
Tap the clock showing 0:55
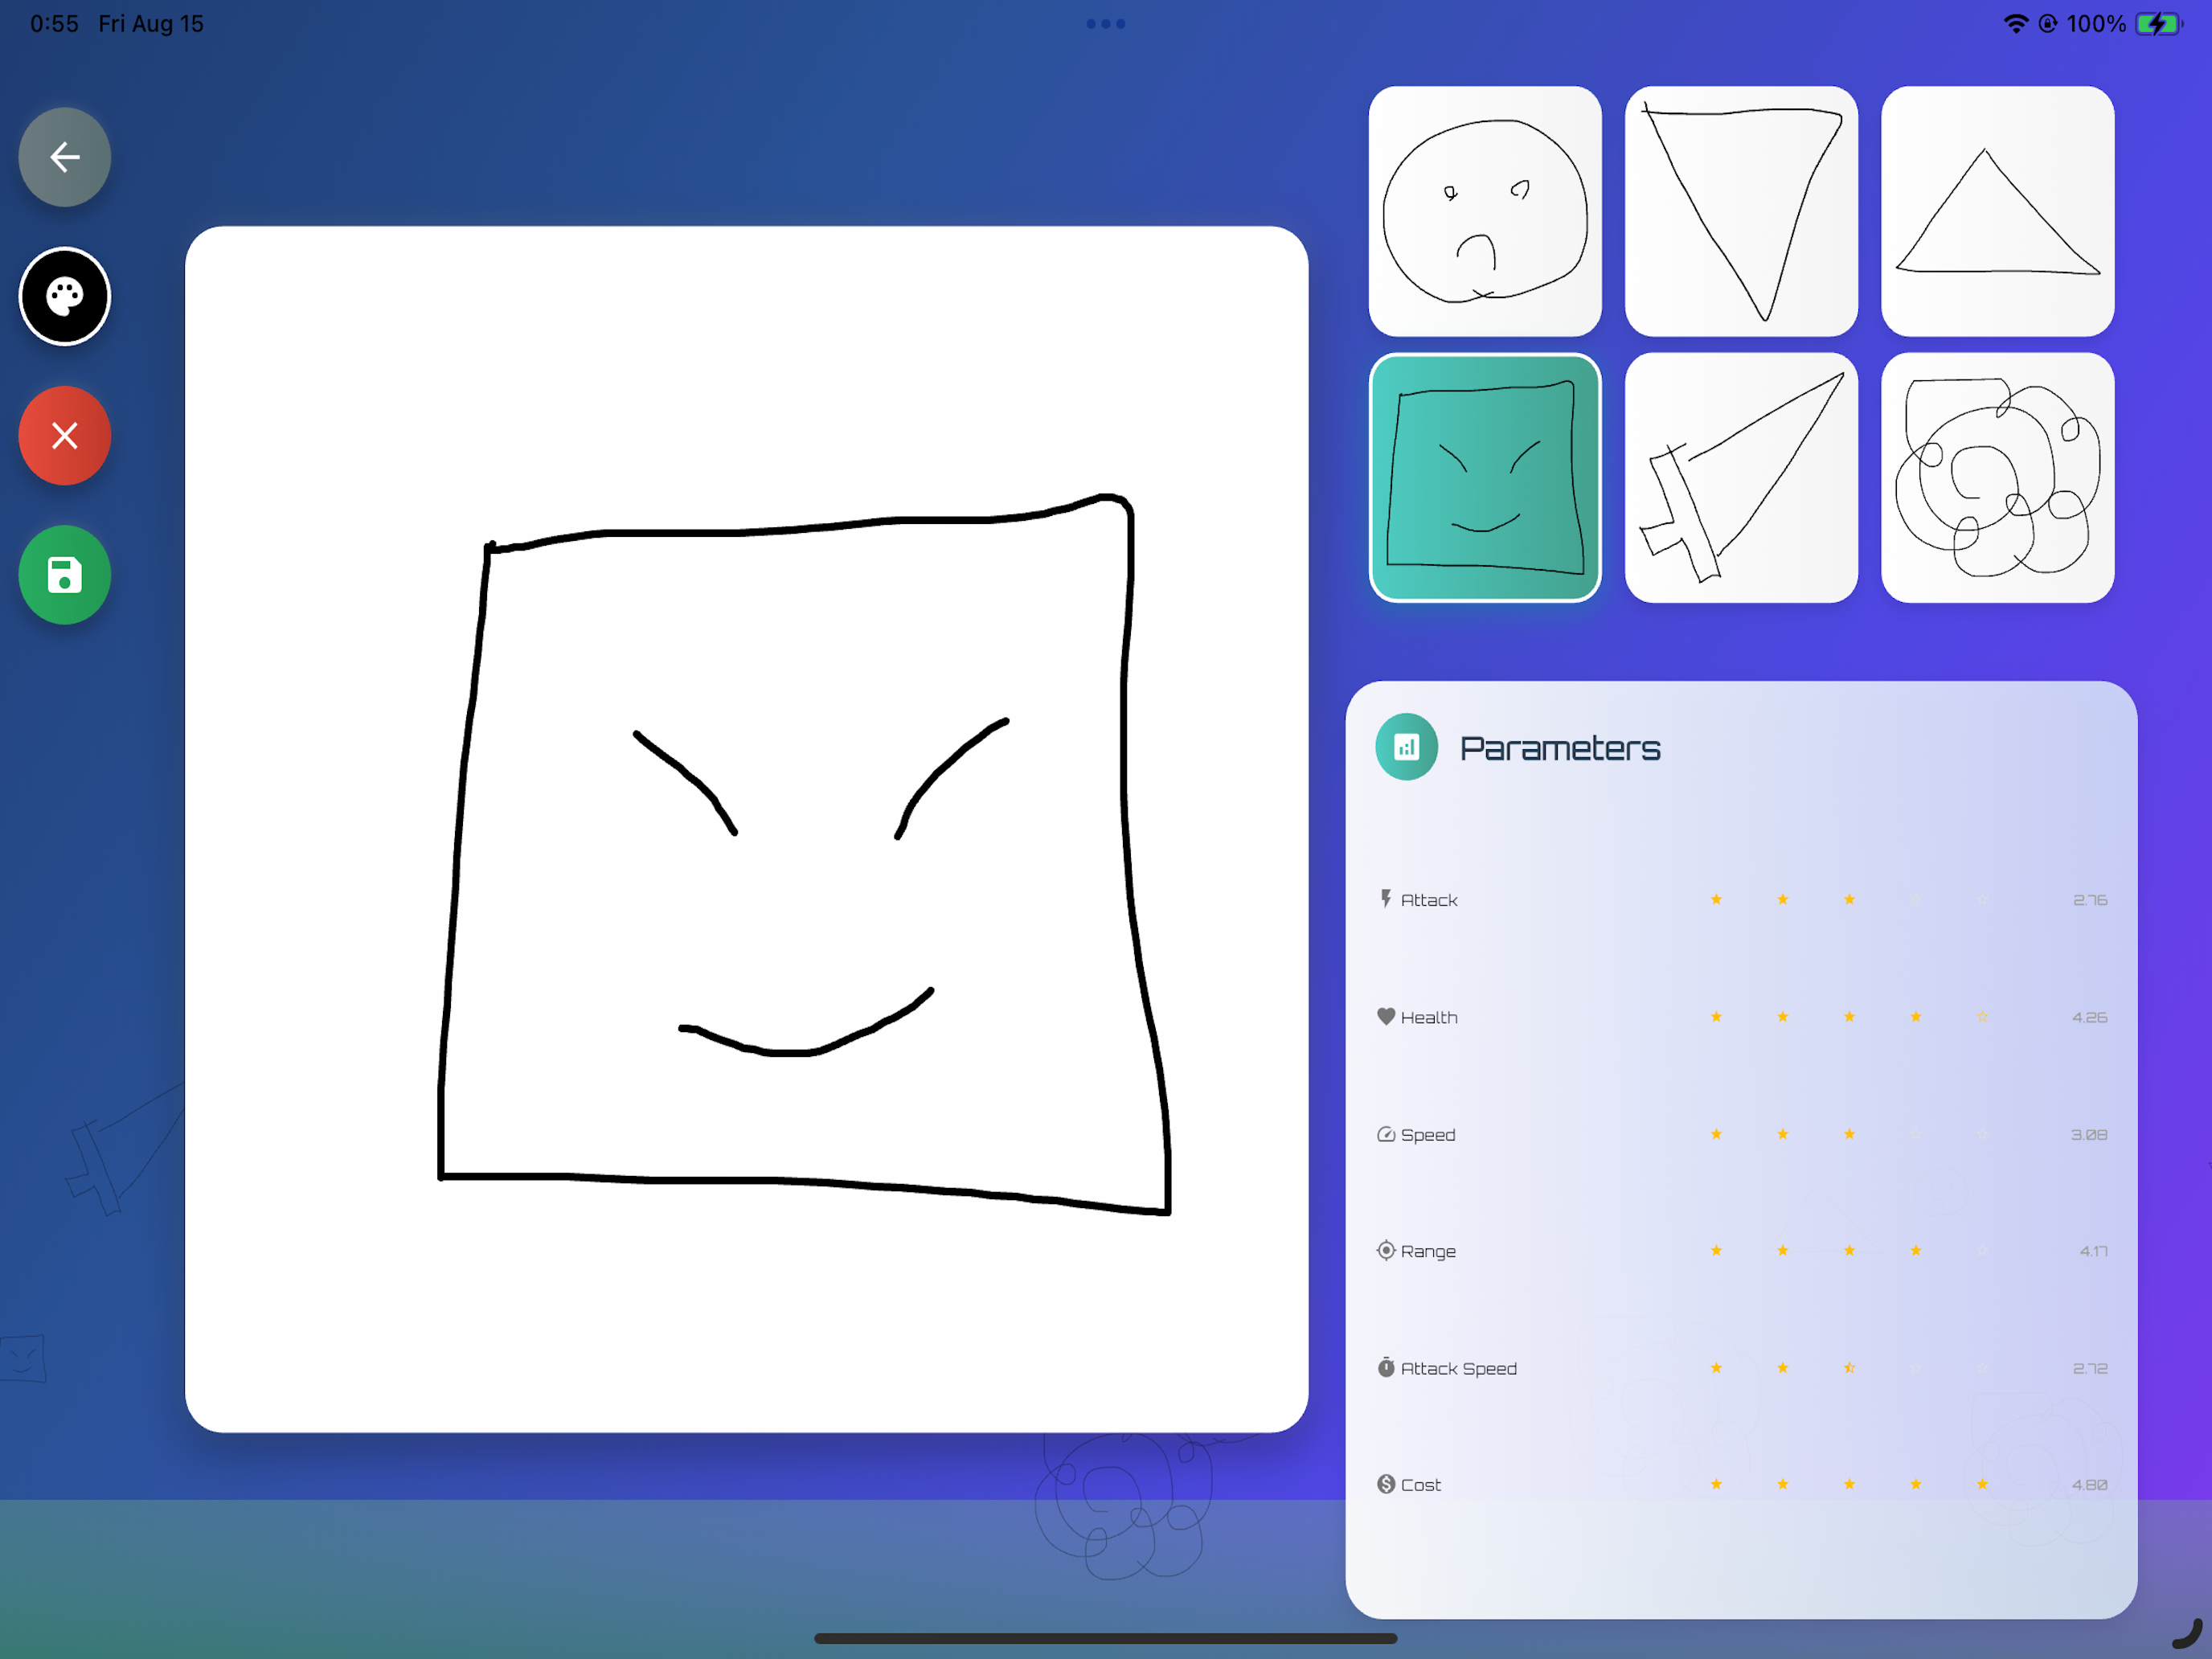54,24
